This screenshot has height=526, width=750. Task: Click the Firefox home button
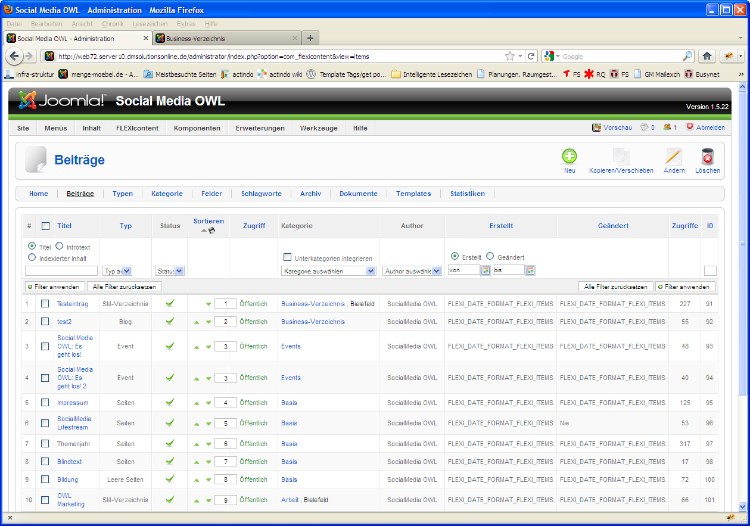coord(707,56)
